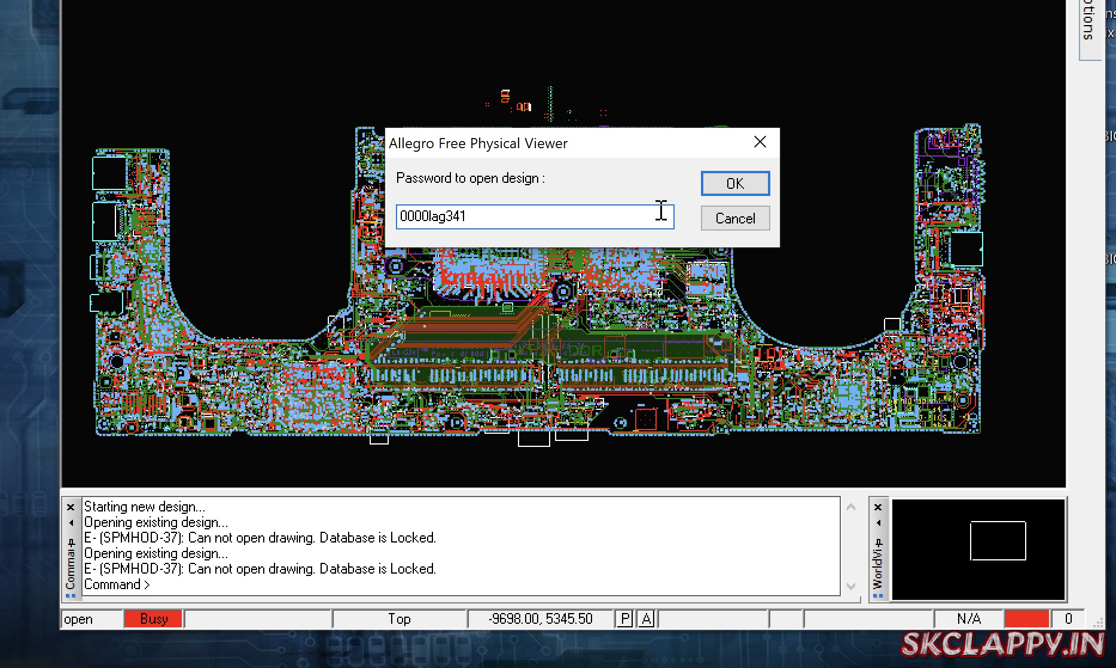
Task: Confirm the password with the OK button
Action: pyautogui.click(x=735, y=183)
